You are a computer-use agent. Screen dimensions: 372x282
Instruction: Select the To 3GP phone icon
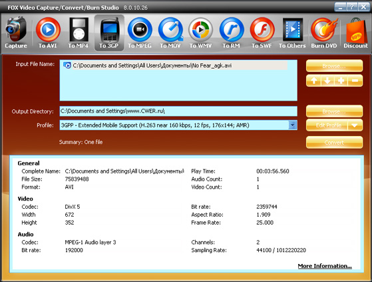[109, 33]
